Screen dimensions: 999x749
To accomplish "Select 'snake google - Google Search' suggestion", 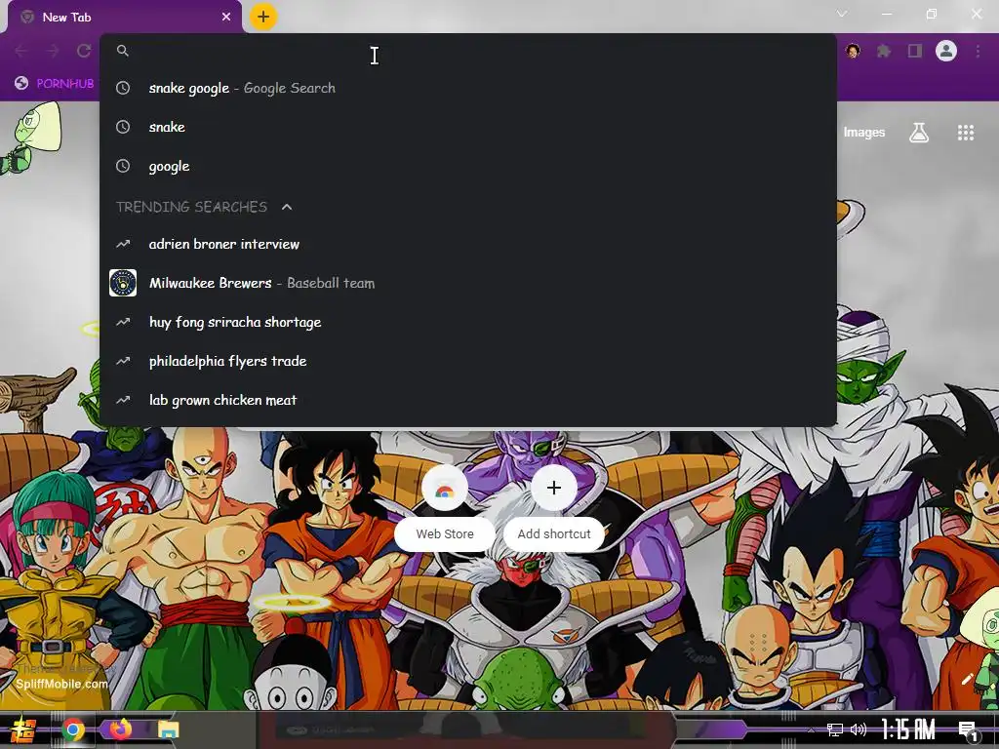I will 468,88.
